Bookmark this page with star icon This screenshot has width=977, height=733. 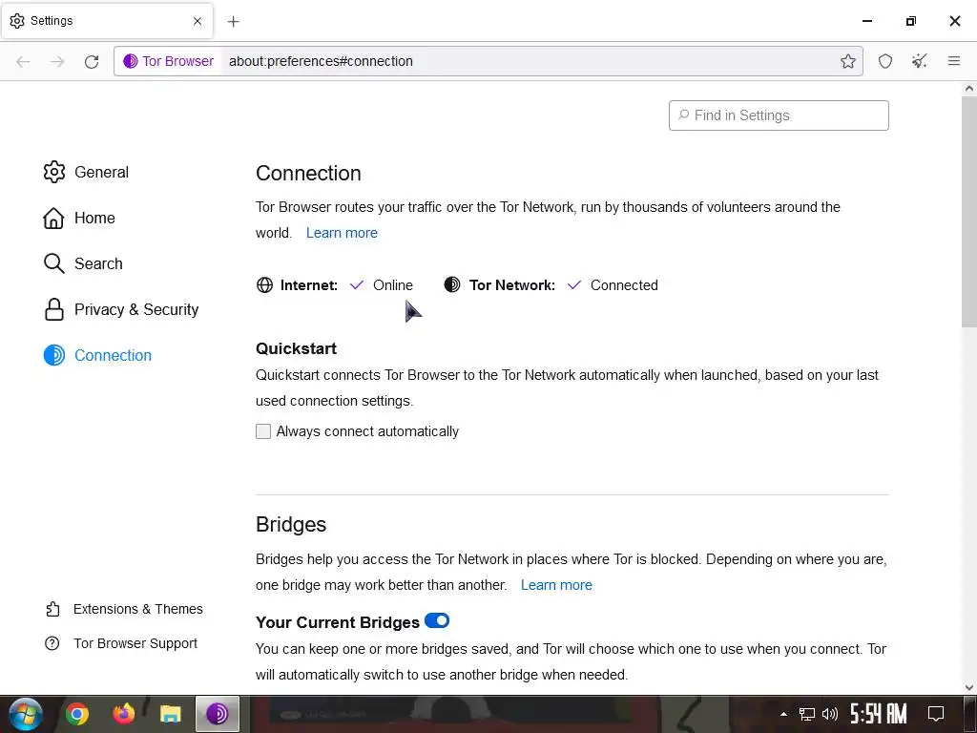pos(847,61)
